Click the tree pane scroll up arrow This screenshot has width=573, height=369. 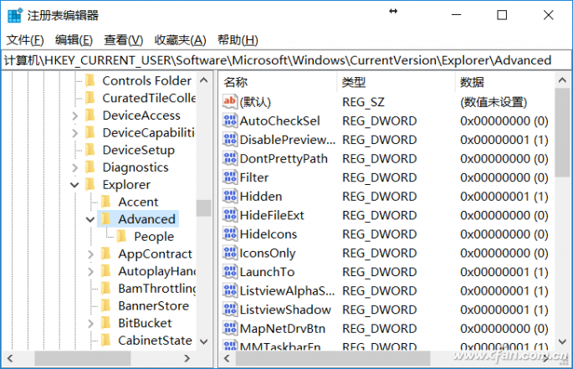point(204,80)
